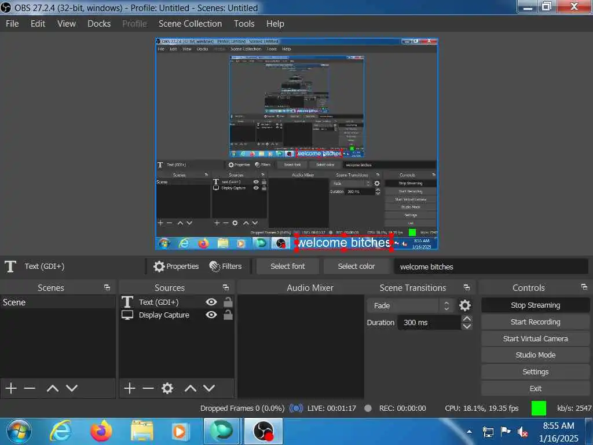Click the live streaming broadcast icon in status bar
This screenshot has width=593, height=445.
pyautogui.click(x=296, y=408)
